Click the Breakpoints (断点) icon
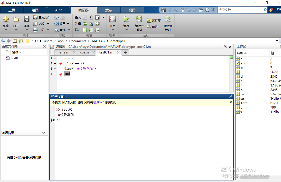Image resolution: width=281 pixels, height=182 pixels. 113,19
